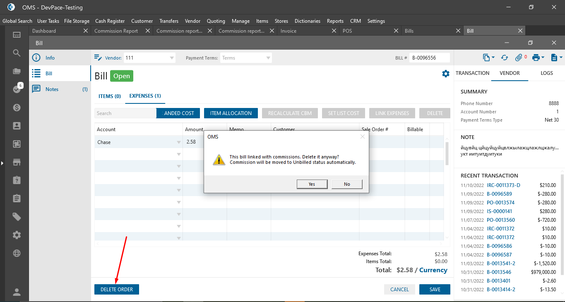Click the ITEM ALLOCATION button
565x302 pixels.
[x=231, y=113]
